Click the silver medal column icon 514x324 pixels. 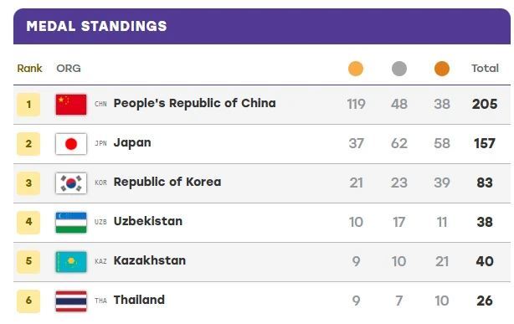[399, 69]
